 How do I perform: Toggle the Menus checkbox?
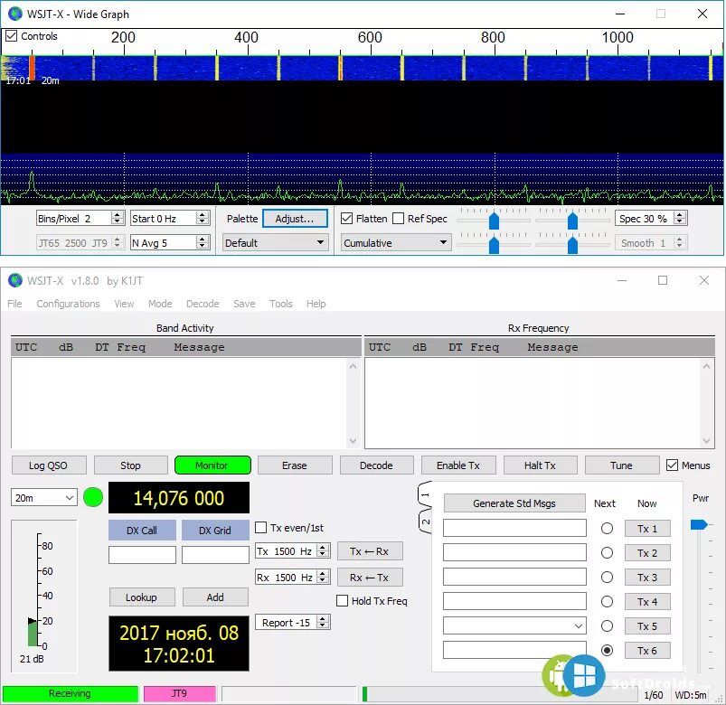click(672, 465)
